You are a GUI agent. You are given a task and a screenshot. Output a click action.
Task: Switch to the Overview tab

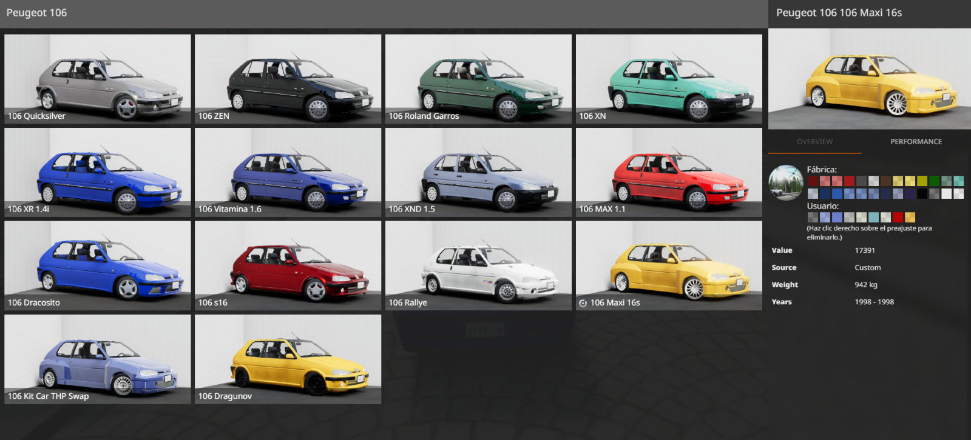coord(814,142)
